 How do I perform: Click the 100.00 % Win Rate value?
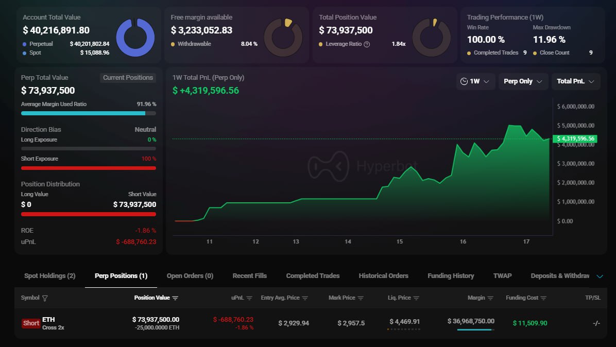(486, 40)
